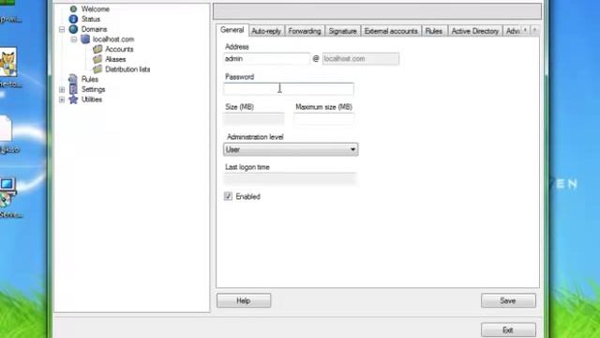This screenshot has width=600, height=338.
Task: Click the Status node icon
Action: (x=73, y=19)
